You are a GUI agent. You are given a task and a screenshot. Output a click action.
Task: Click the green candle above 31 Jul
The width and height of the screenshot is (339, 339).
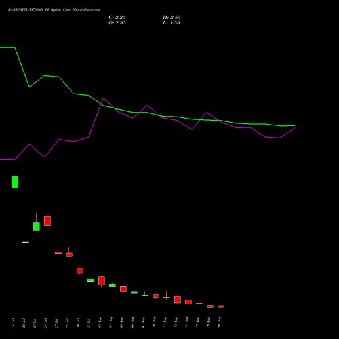click(x=91, y=280)
